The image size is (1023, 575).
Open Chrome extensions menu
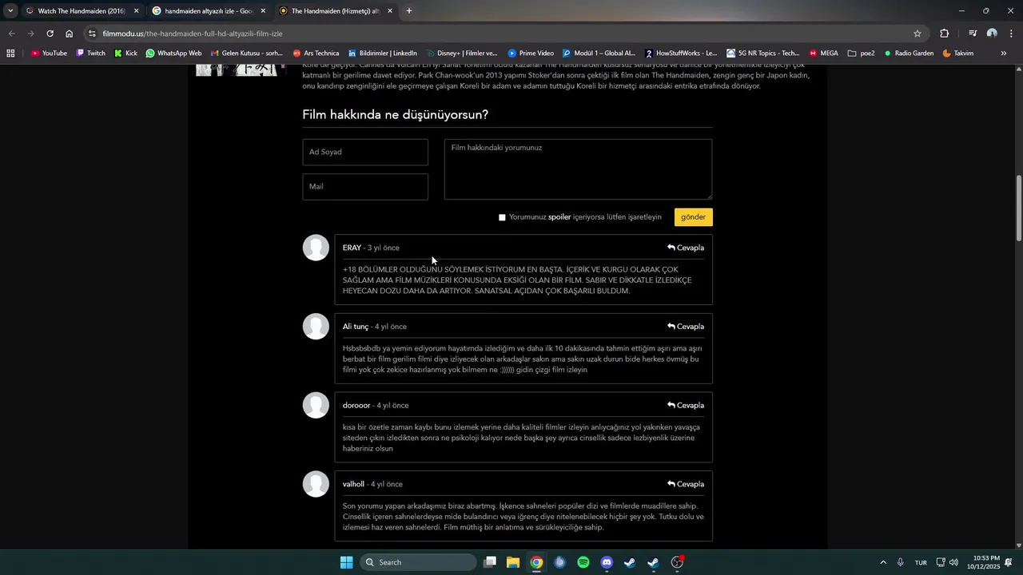coord(945,34)
